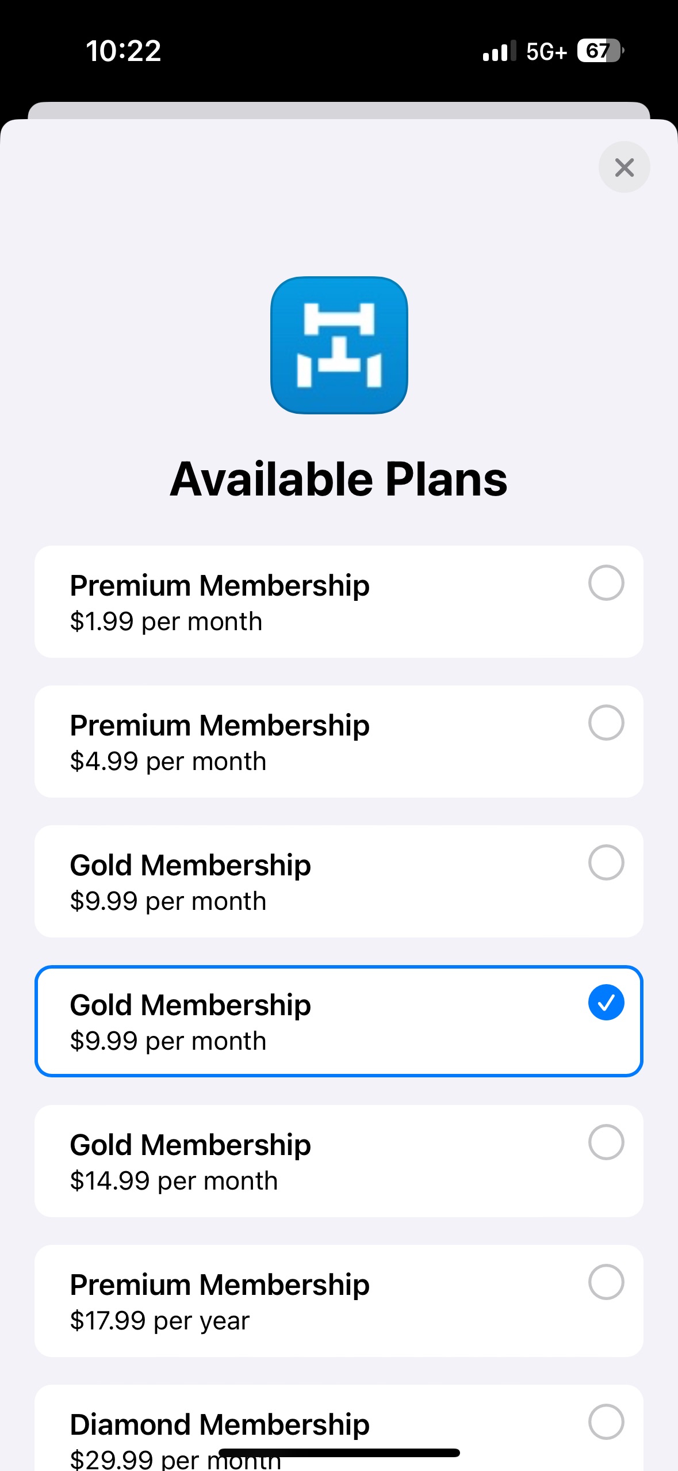The image size is (678, 1471).
Task: Close the Available Plans sheet
Action: click(x=624, y=167)
